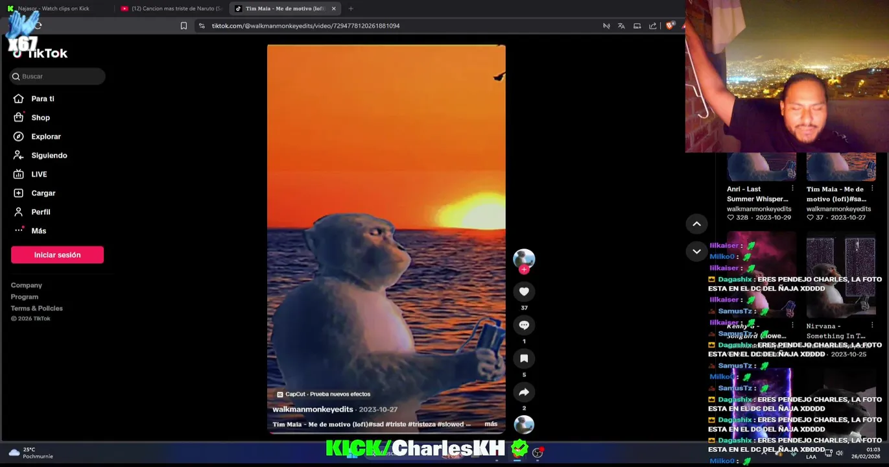This screenshot has height=467, width=889.
Task: Open the Terms & Policies link
Action: coord(37,308)
